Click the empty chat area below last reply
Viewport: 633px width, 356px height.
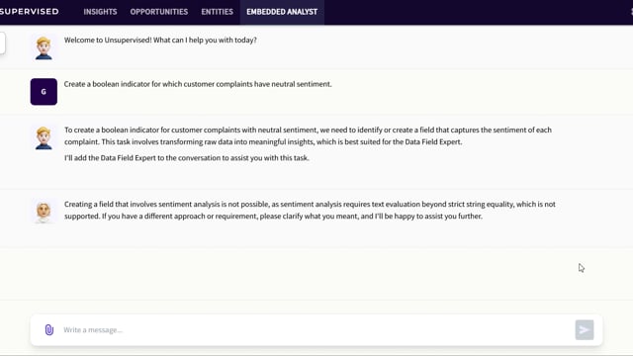coord(316,275)
